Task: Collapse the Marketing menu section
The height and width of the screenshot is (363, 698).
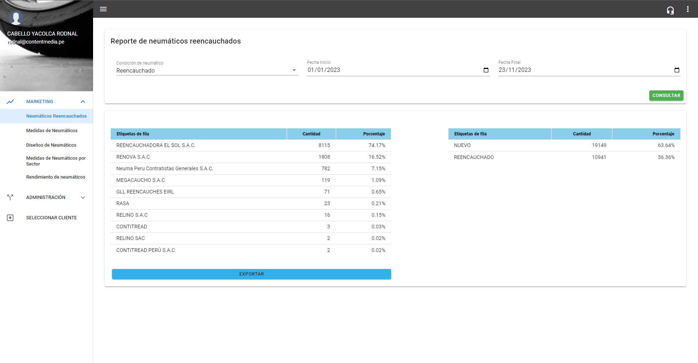Action: 83,102
